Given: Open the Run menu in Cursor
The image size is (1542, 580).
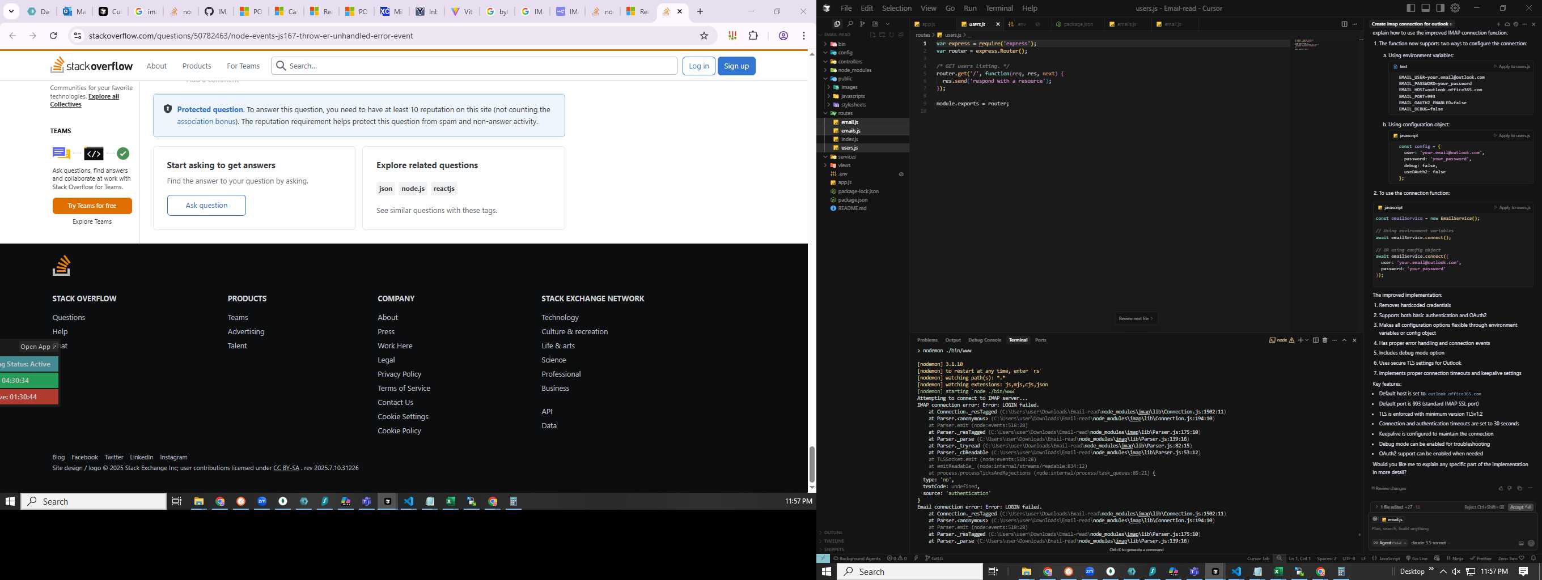Looking at the screenshot, I should (971, 8).
